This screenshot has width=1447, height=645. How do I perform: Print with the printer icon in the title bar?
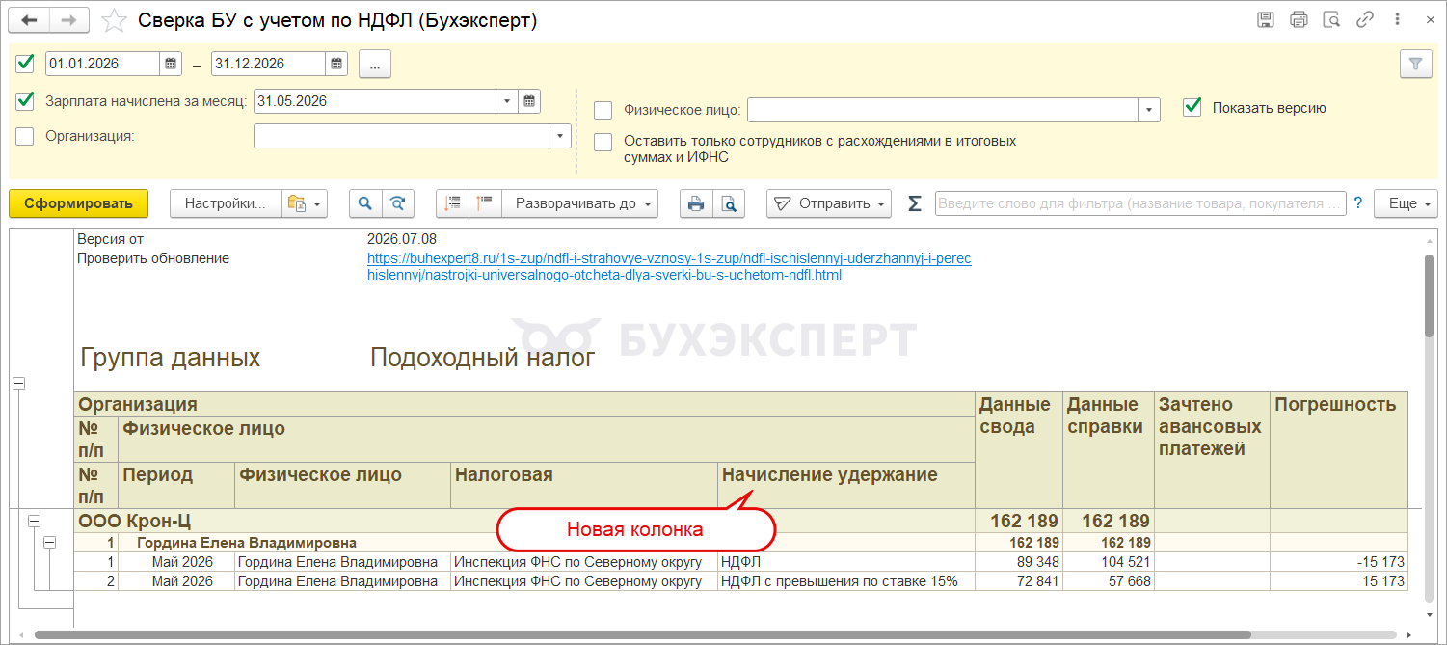click(x=1299, y=19)
